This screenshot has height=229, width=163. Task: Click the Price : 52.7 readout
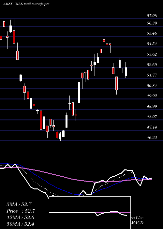coord(21,211)
